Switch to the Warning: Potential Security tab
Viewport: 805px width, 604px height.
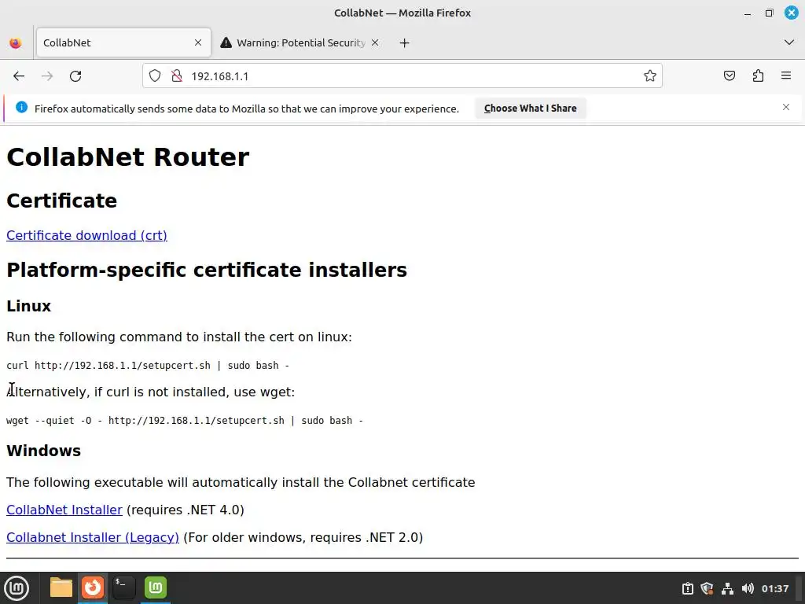click(301, 42)
